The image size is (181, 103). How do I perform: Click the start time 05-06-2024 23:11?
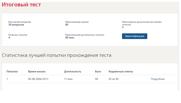(x=38, y=79)
